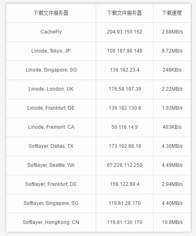The width and height of the screenshot is (196, 236).
Task: Click the 10.8MB/s speed value
Action: (x=172, y=222)
